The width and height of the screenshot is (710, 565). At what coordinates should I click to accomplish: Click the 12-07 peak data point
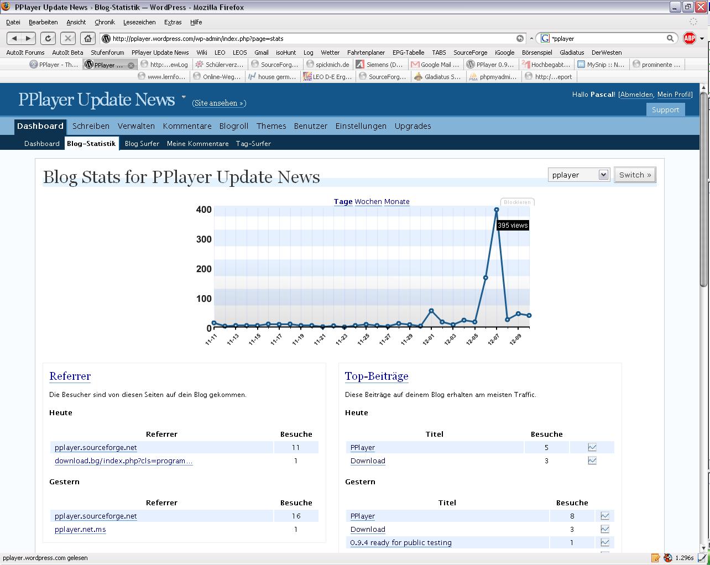tap(497, 210)
